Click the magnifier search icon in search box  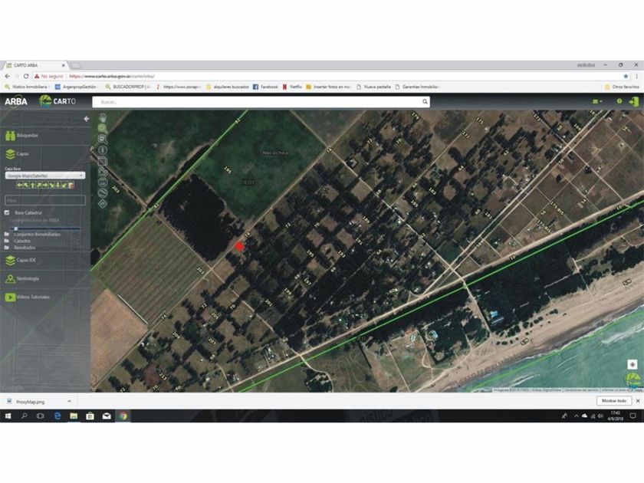pos(425,101)
